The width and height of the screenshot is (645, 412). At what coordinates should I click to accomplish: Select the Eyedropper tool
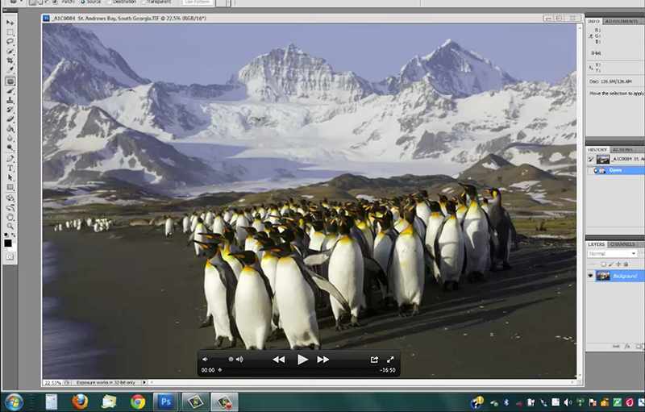click(10, 70)
